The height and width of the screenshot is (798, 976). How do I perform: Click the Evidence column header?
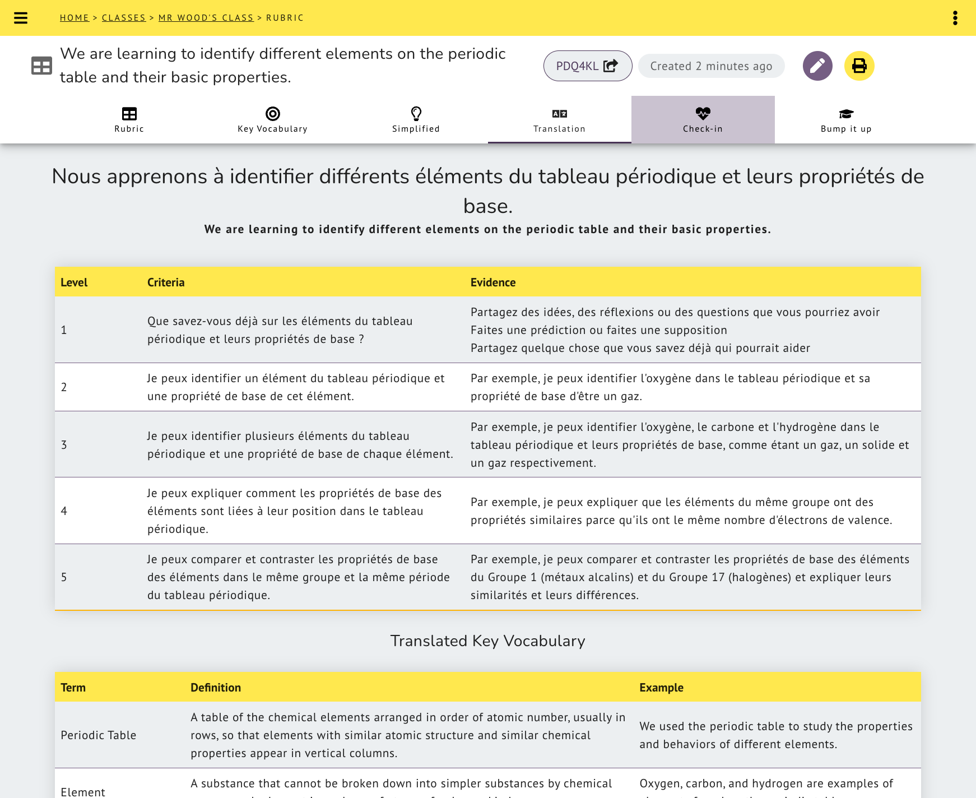[x=493, y=282]
